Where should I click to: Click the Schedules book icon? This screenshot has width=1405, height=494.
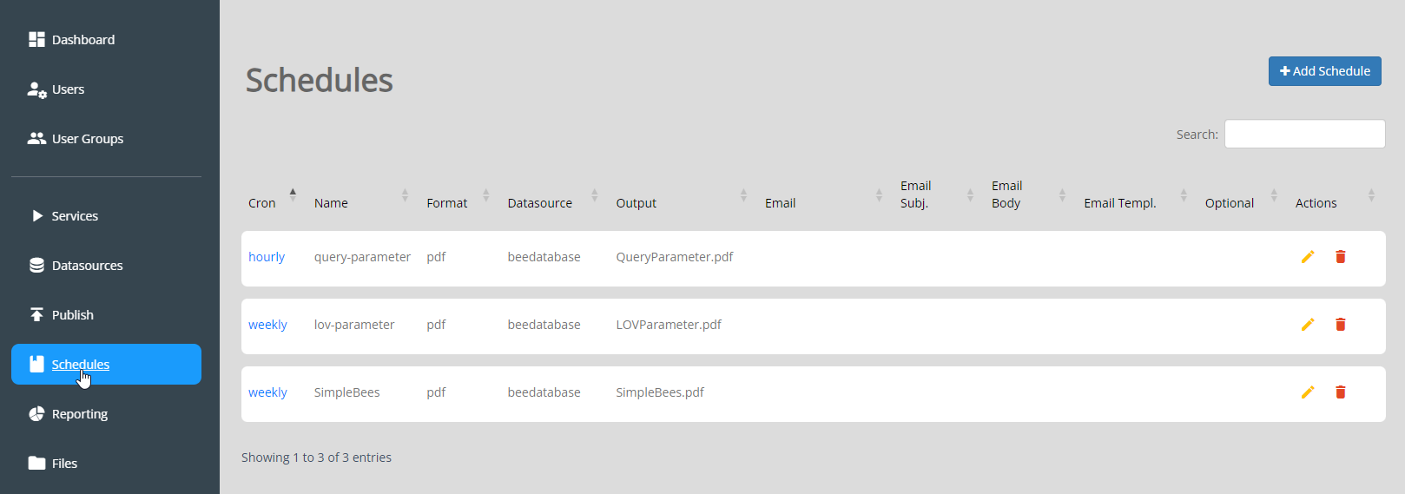click(x=36, y=364)
